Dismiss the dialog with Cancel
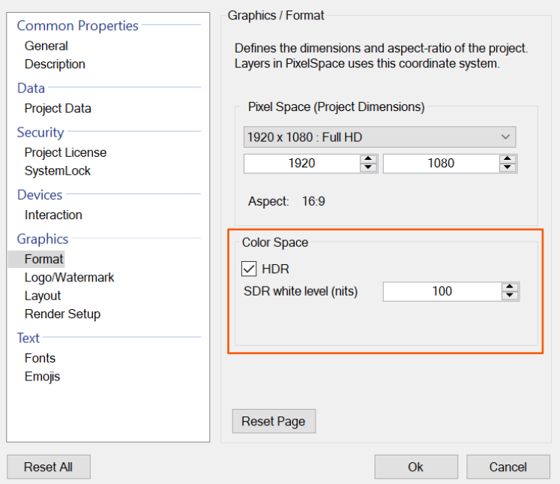Viewport: 560px width, 484px height. pos(508,467)
